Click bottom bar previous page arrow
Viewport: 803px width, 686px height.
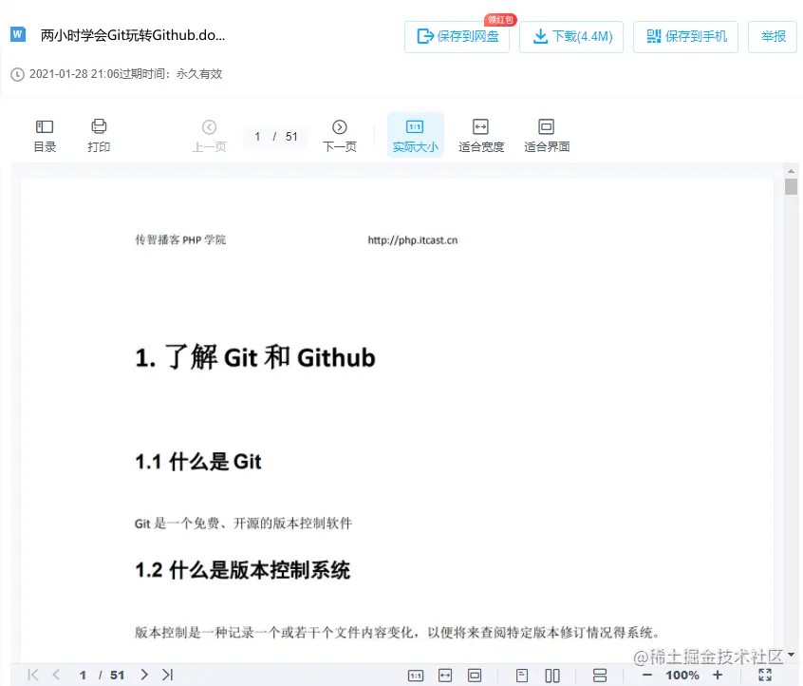tap(56, 675)
